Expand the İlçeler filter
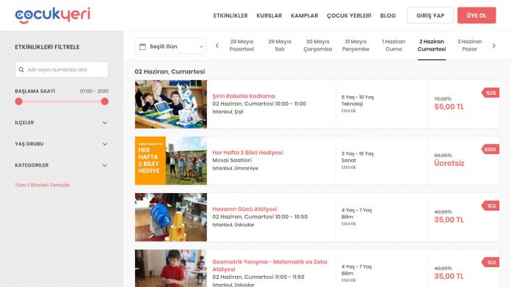Screen dimensions: 511x287 click(61, 123)
